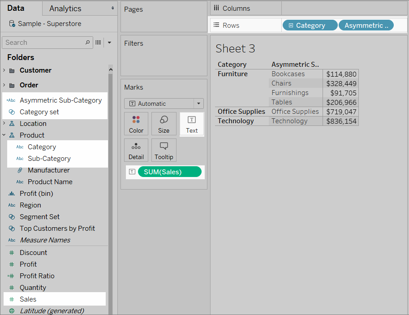This screenshot has height=315, width=409.
Task: Collapse the Product hierarchy
Action: coord(4,135)
